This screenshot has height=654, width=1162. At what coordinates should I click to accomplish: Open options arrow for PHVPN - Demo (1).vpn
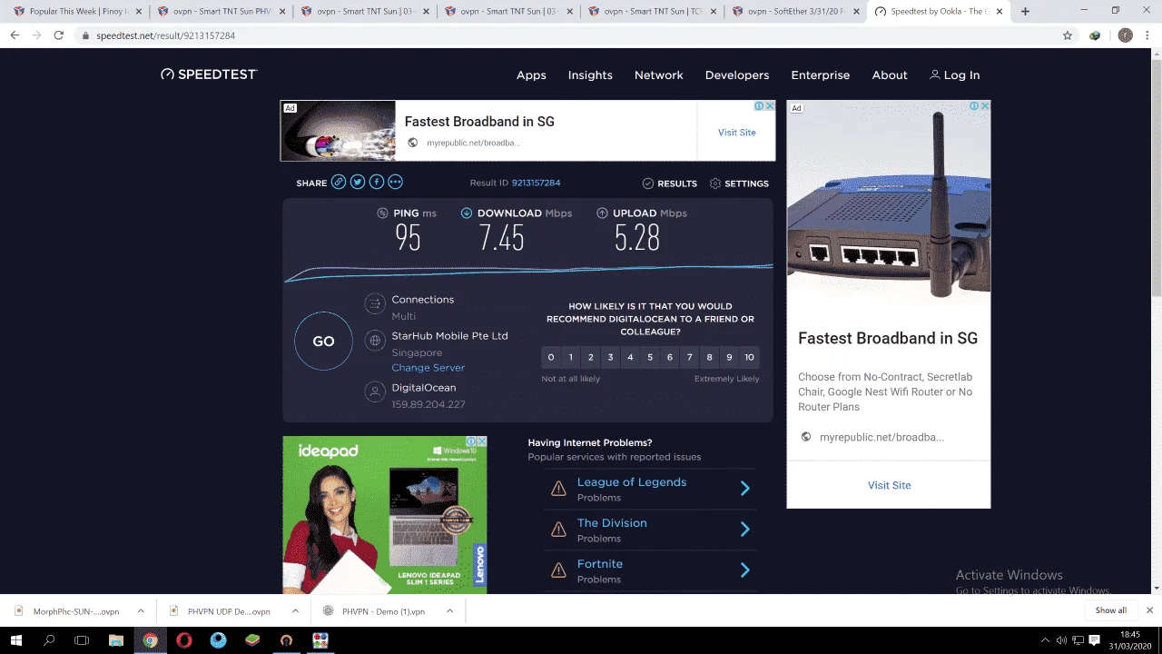coord(449,611)
